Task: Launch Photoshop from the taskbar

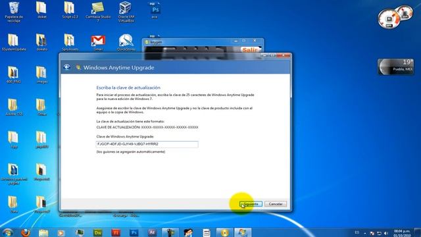Action: coord(134,232)
